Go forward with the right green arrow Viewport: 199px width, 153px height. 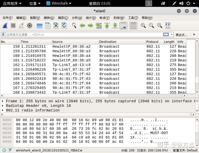pos(91,26)
